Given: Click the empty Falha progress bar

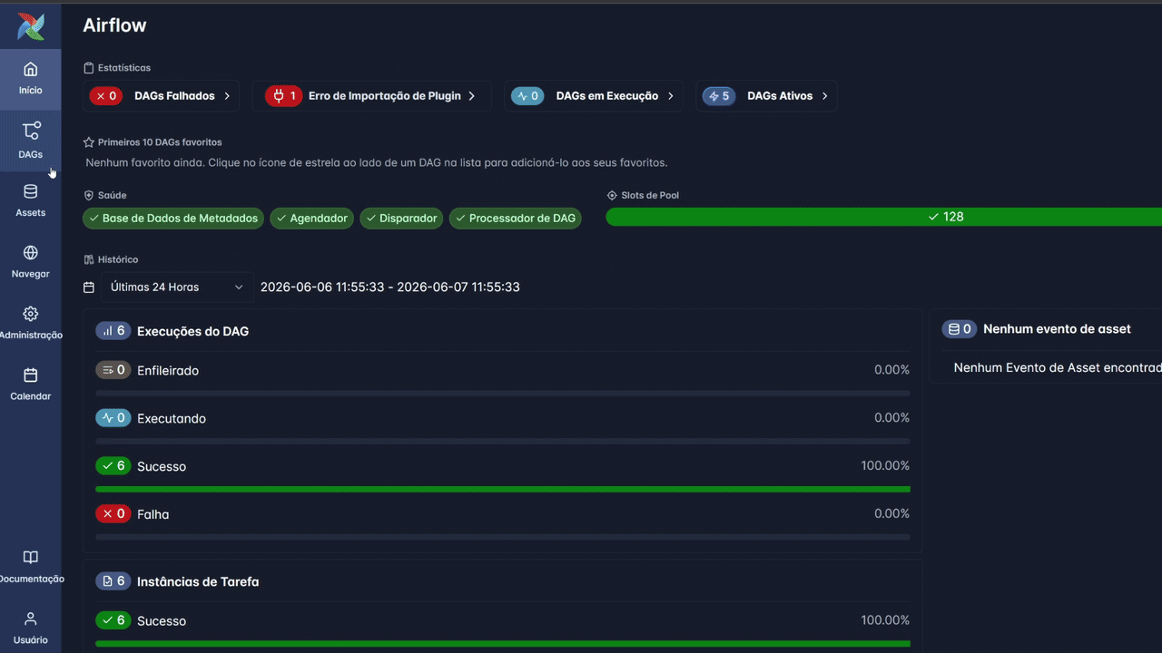Looking at the screenshot, I should pyautogui.click(x=503, y=537).
